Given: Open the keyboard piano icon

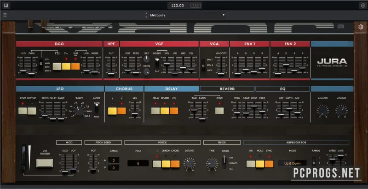Looking at the screenshot, I should coord(6,6).
